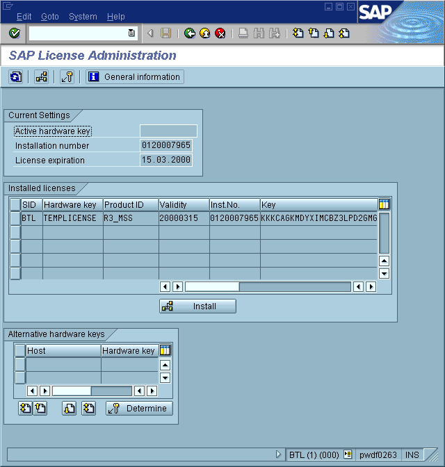Click the yellow Exit arrow icon
Viewport: 445px width, 467px height.
[205, 33]
